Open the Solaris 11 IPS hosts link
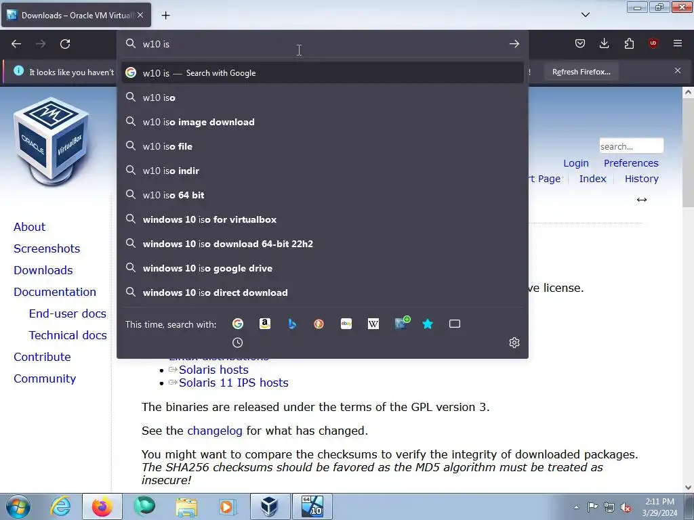The width and height of the screenshot is (694, 520). tap(234, 383)
